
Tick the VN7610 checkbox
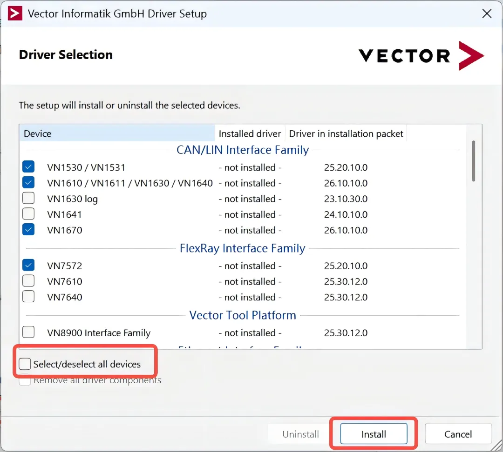28,280
